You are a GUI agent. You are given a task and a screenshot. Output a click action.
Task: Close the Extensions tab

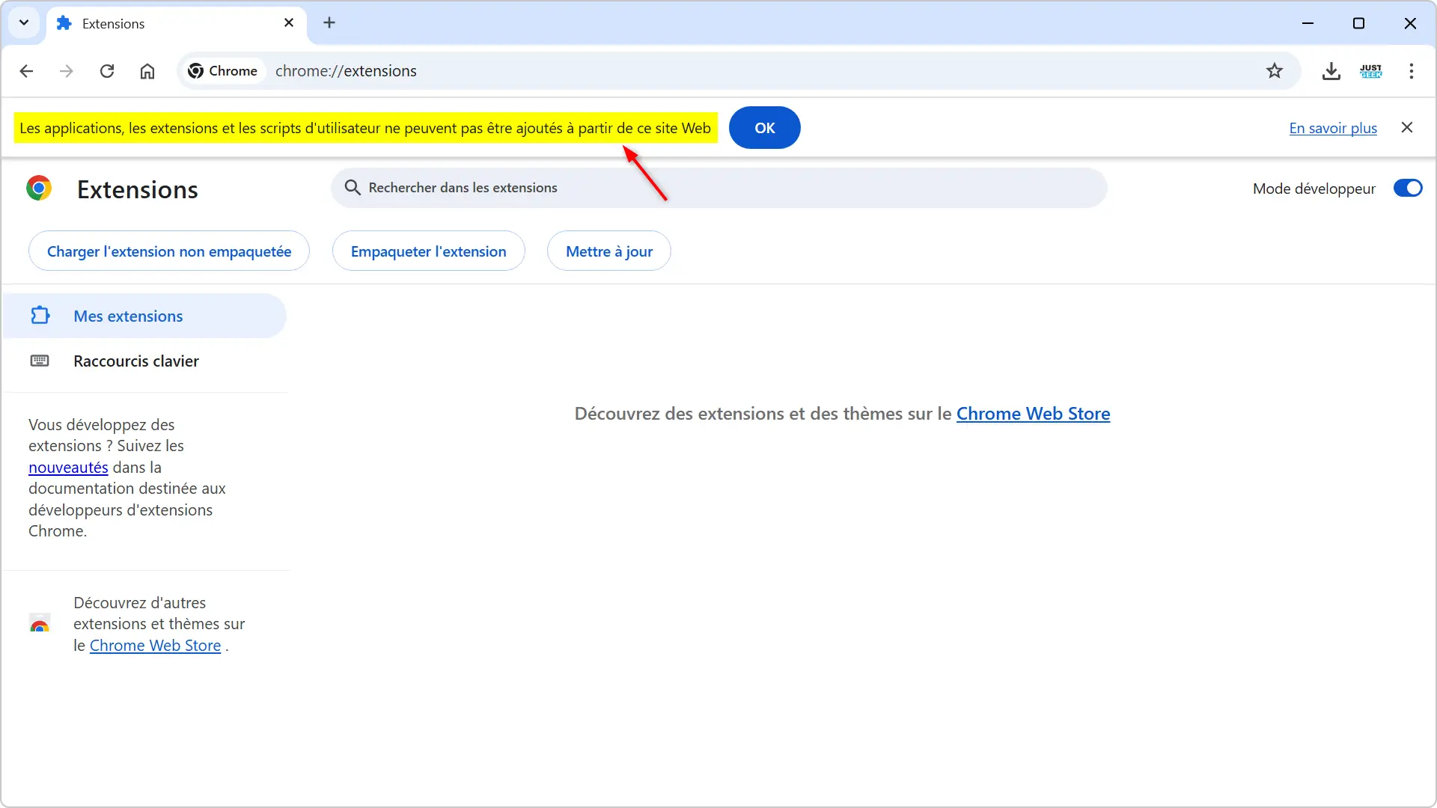point(289,22)
